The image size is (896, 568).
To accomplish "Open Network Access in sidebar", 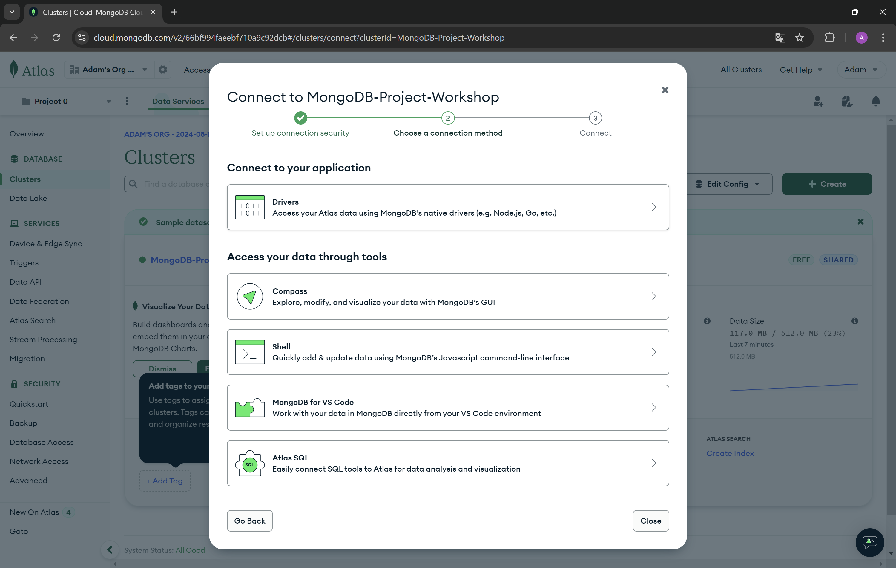I will (x=39, y=461).
